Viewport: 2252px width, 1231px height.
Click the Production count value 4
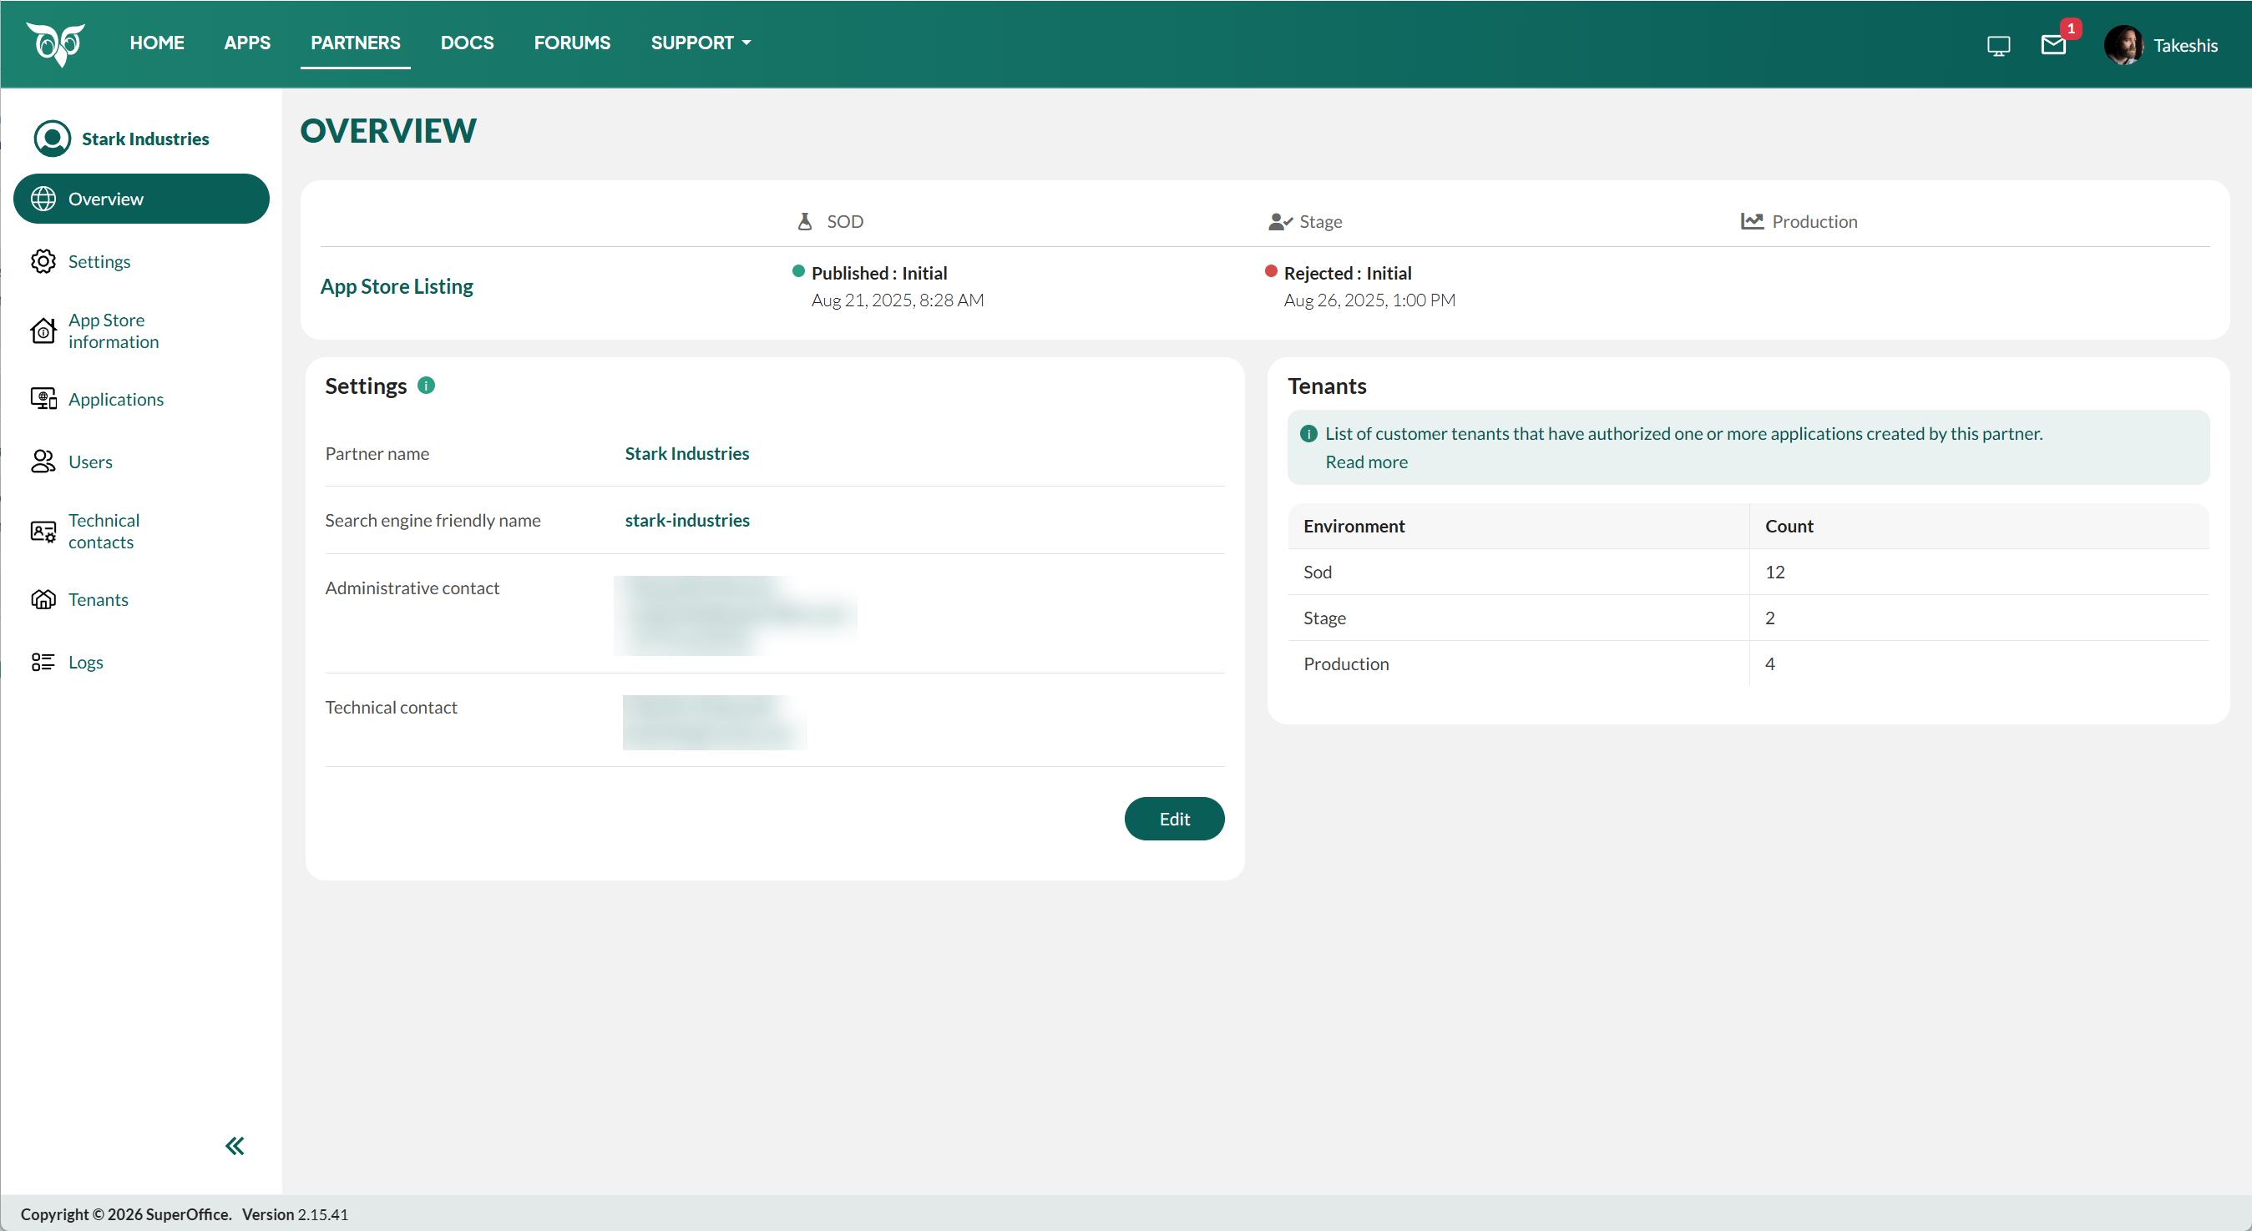[1770, 664]
